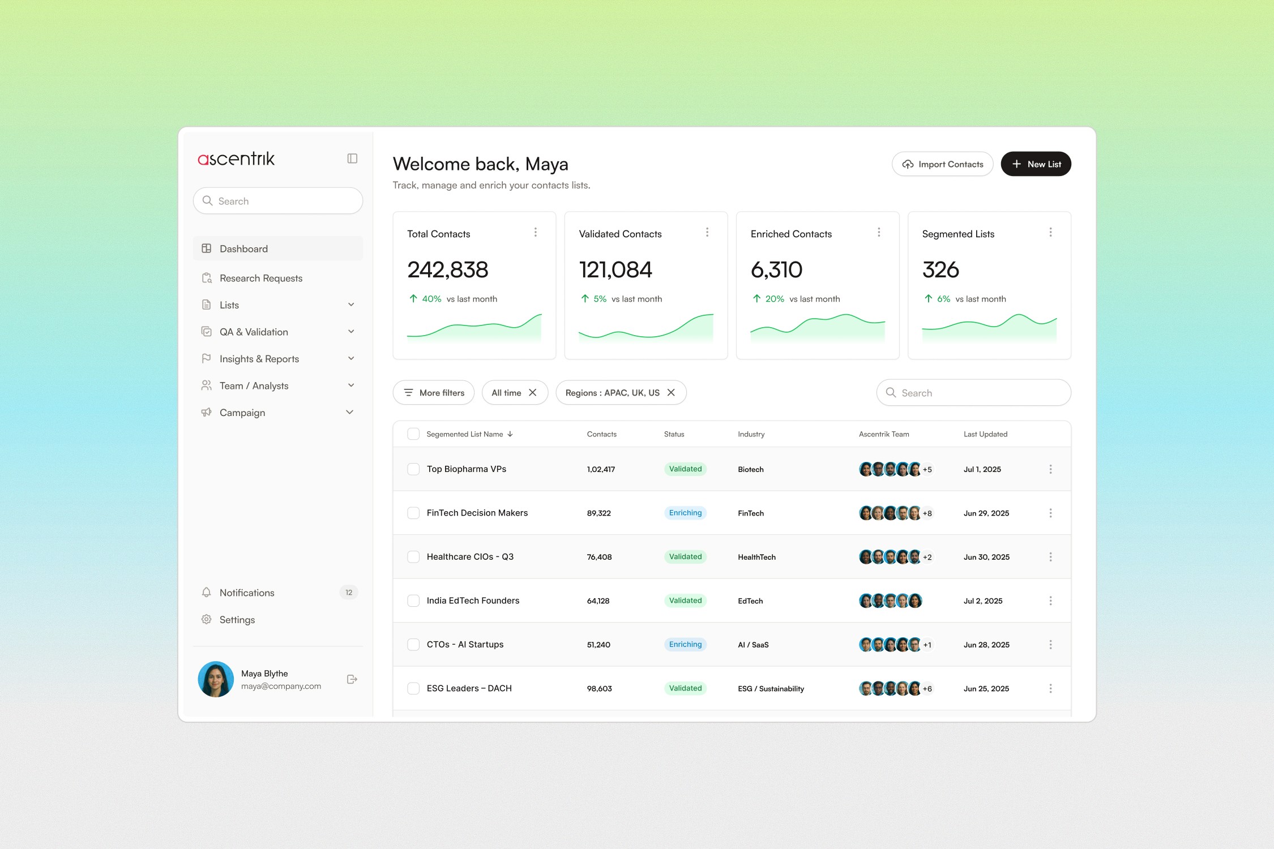1274x849 pixels.
Task: Select the ESG Leaders – DACH checkbox
Action: 413,689
